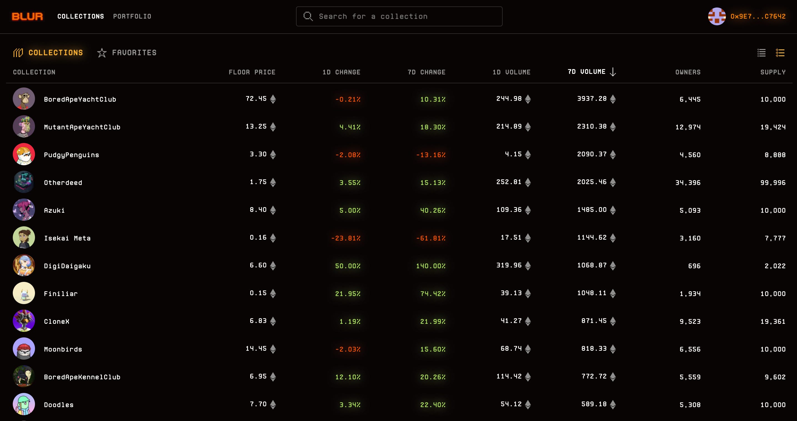Select DigiDaigaku collection name
Screen dimensions: 797x421
tap(67, 266)
